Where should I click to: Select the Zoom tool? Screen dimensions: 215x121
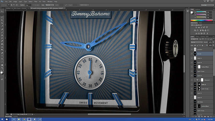click(x=2, y=68)
